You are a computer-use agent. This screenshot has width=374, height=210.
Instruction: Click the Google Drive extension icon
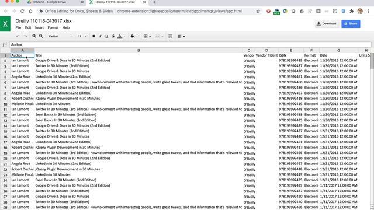click(x=302, y=11)
